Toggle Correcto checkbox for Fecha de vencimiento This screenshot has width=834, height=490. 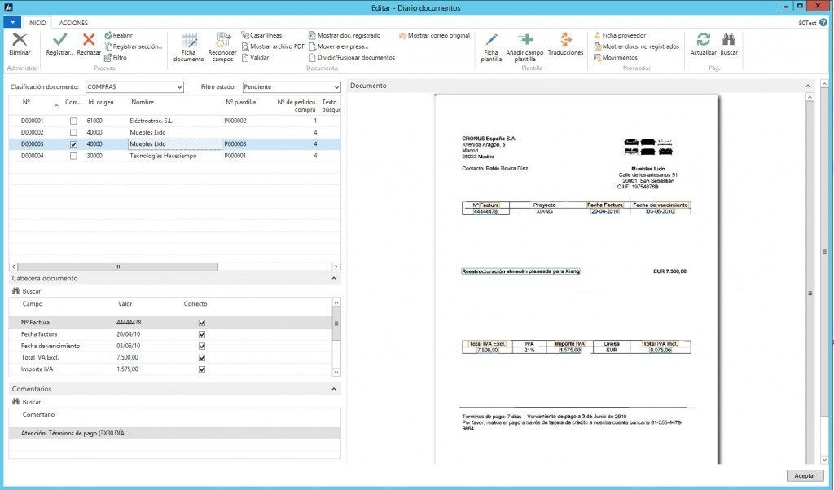tap(202, 347)
